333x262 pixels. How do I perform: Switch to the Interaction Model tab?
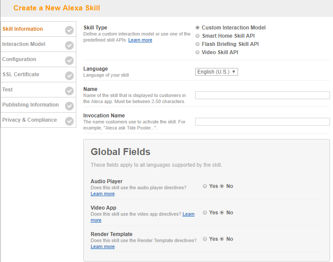point(24,44)
